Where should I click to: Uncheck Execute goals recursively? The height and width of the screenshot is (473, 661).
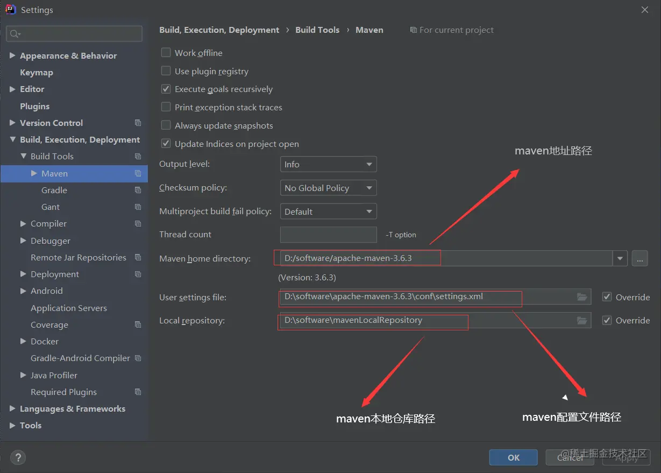(x=166, y=89)
